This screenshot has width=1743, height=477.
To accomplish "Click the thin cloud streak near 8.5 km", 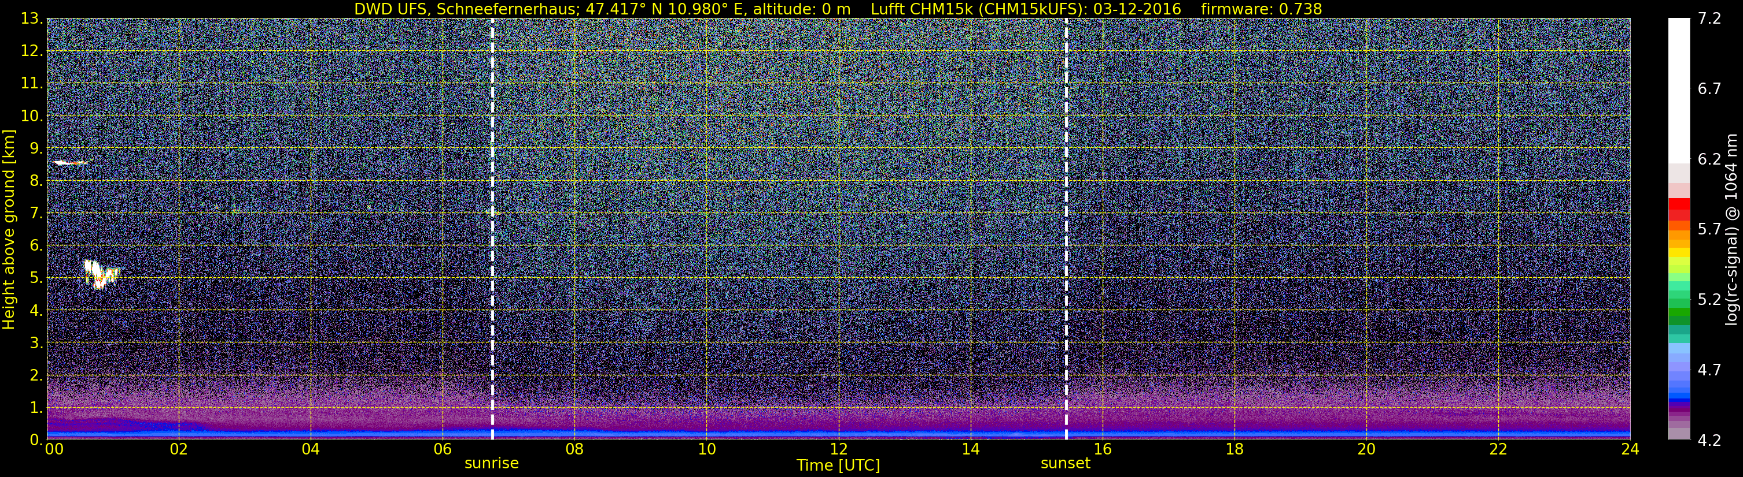I will 71,163.
